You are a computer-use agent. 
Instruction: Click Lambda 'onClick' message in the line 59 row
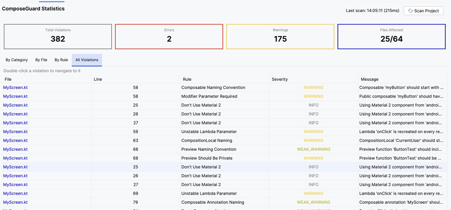(x=401, y=132)
